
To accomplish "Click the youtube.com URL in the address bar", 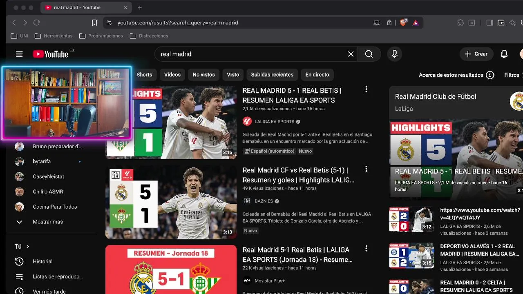I will tap(178, 23).
